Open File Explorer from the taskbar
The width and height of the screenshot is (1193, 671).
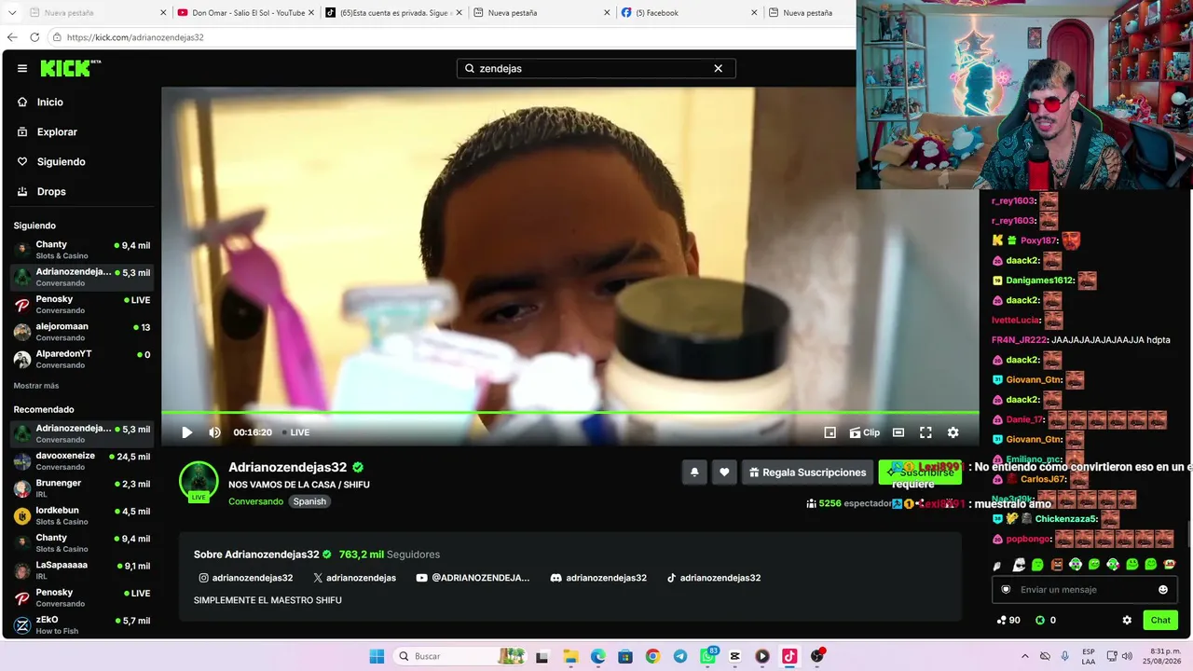click(x=569, y=656)
